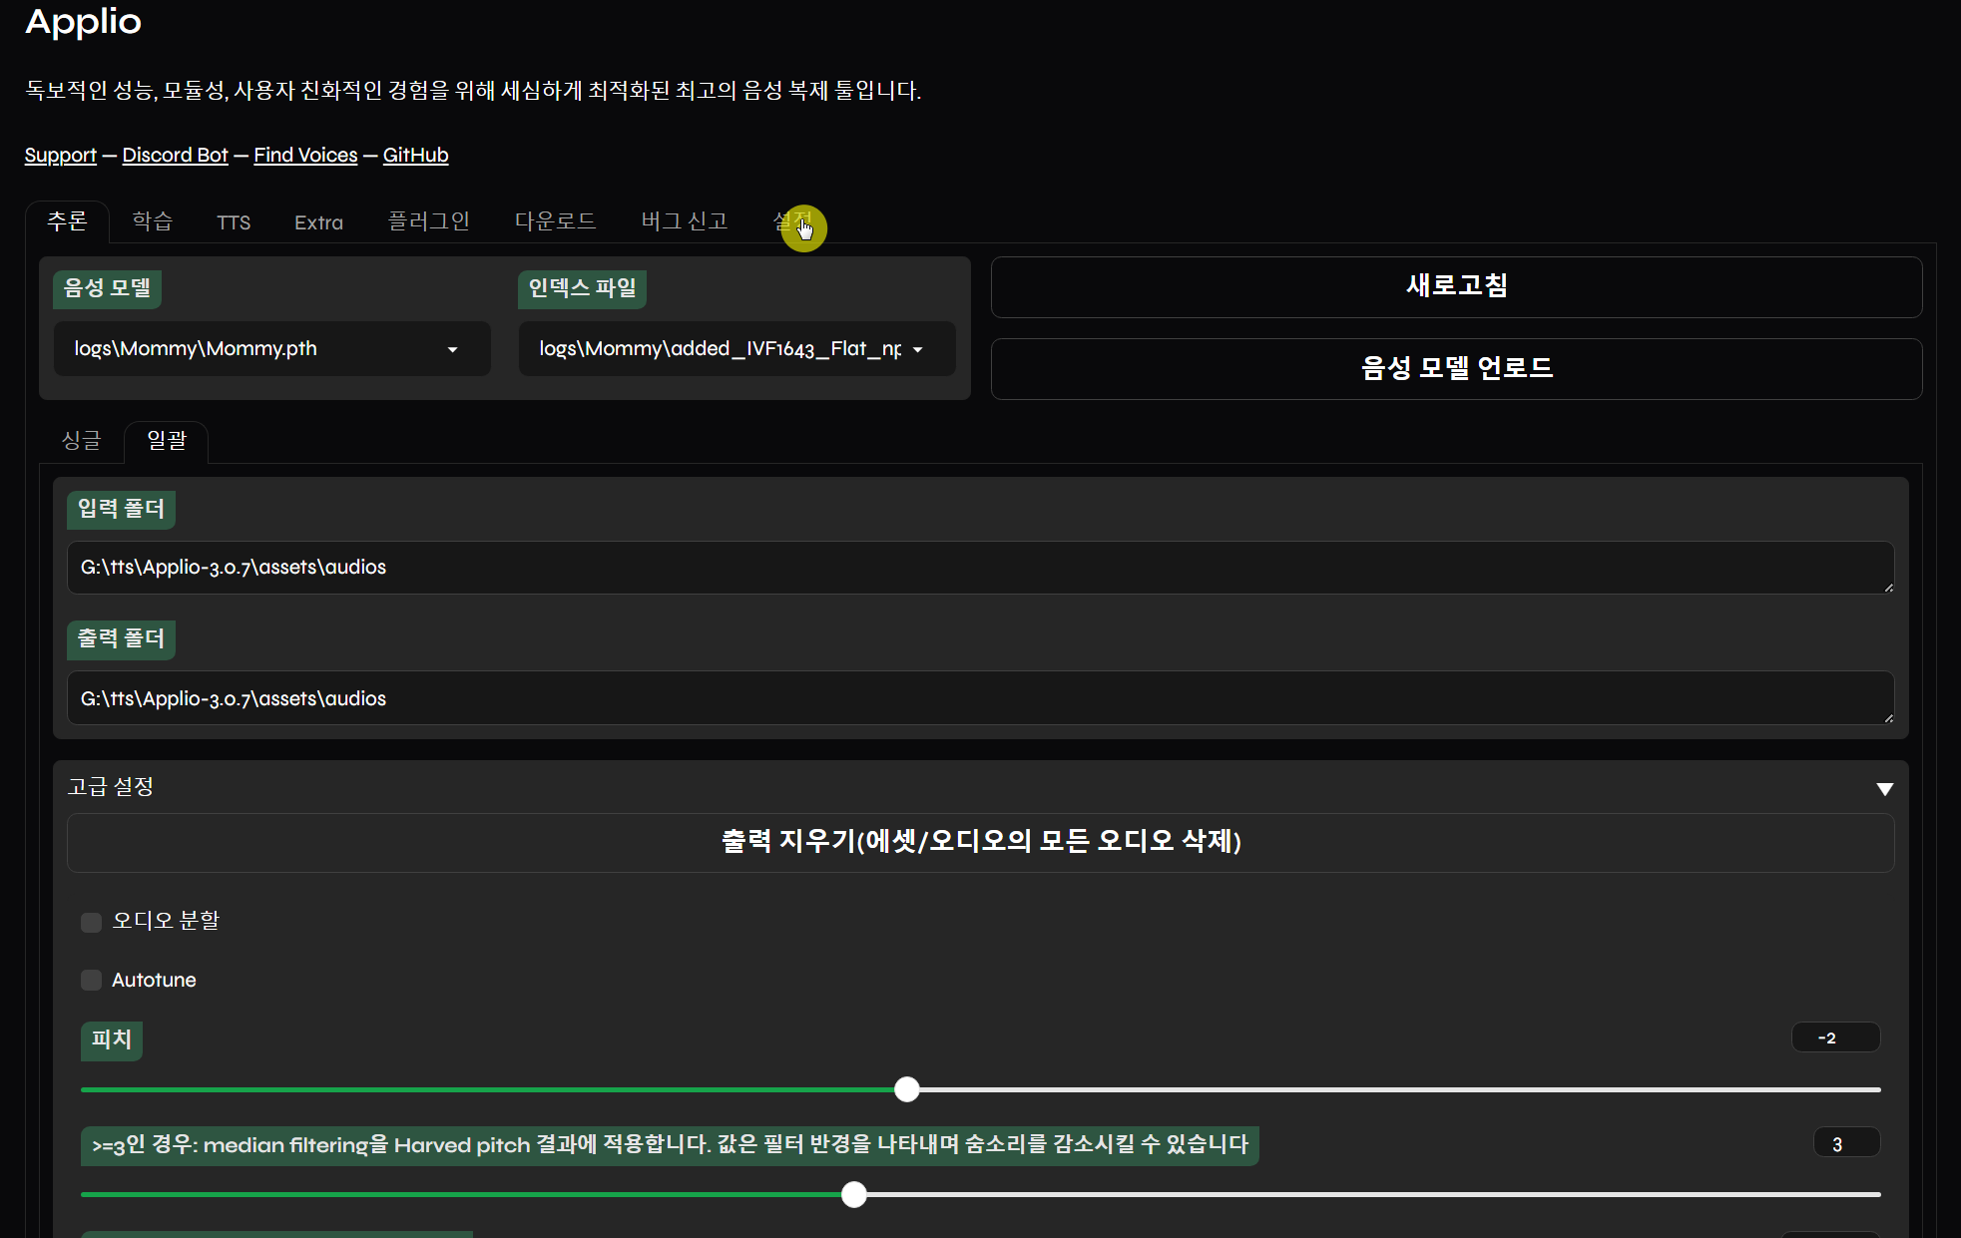Go to the 플러그인 tab
Screen dimensions: 1961x1238
pos(428,221)
